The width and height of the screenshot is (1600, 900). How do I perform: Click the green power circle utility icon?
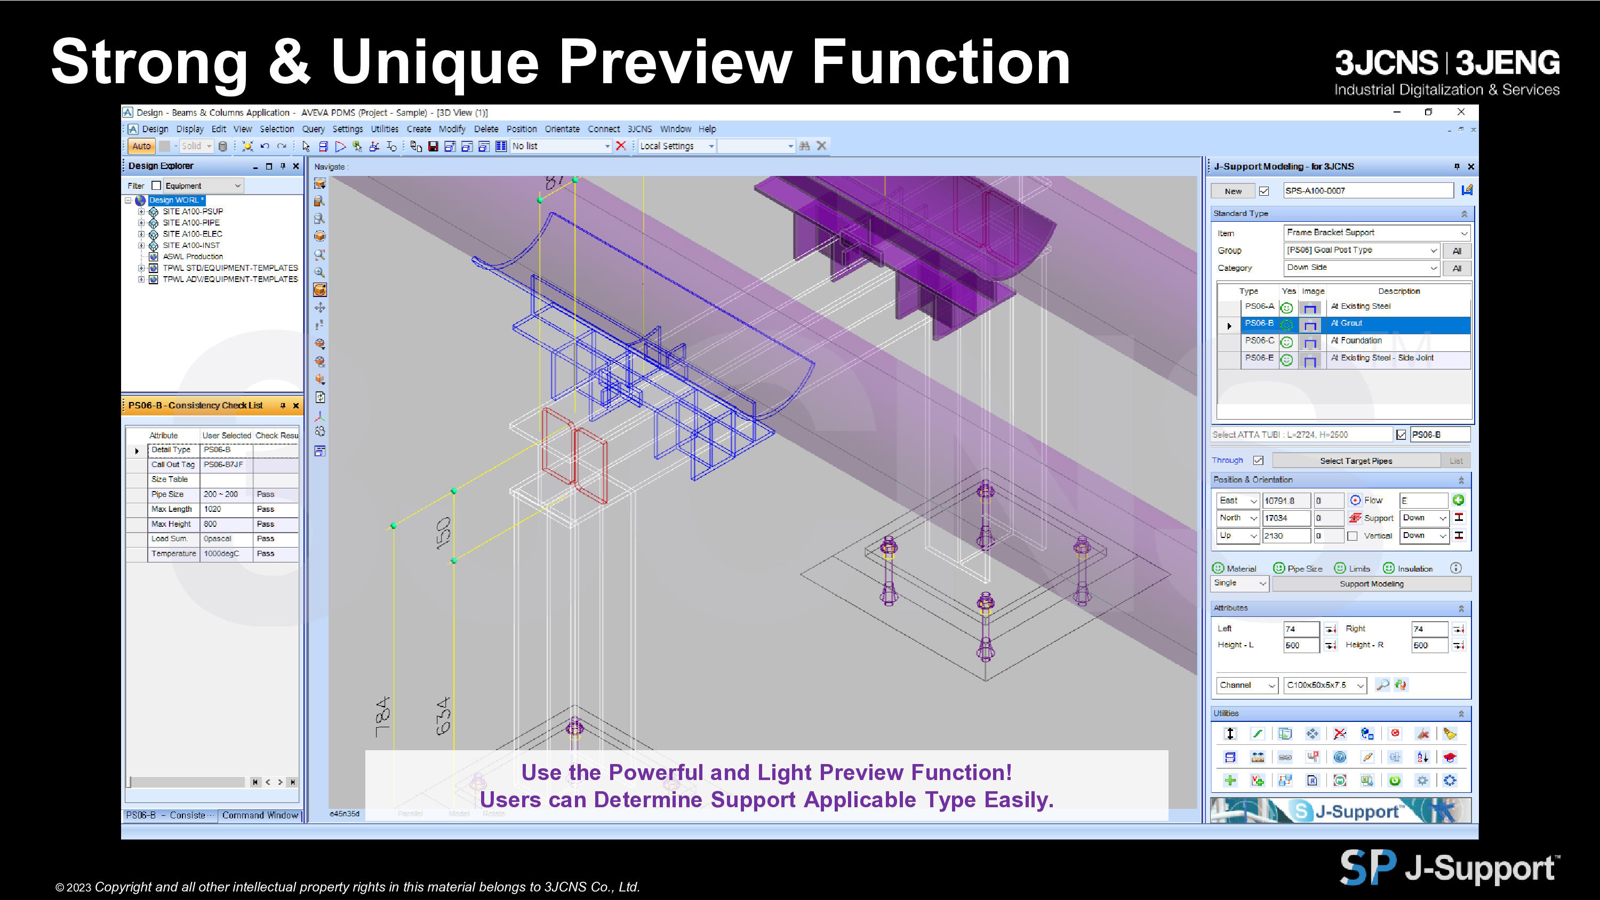1395,781
